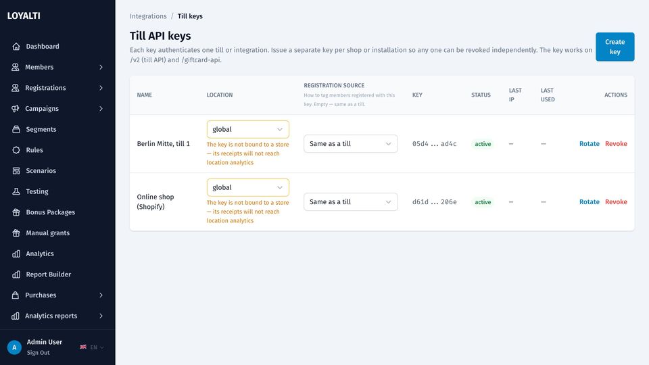Revoke the Online shop Shopify key
The width and height of the screenshot is (649, 365).
pos(616,201)
